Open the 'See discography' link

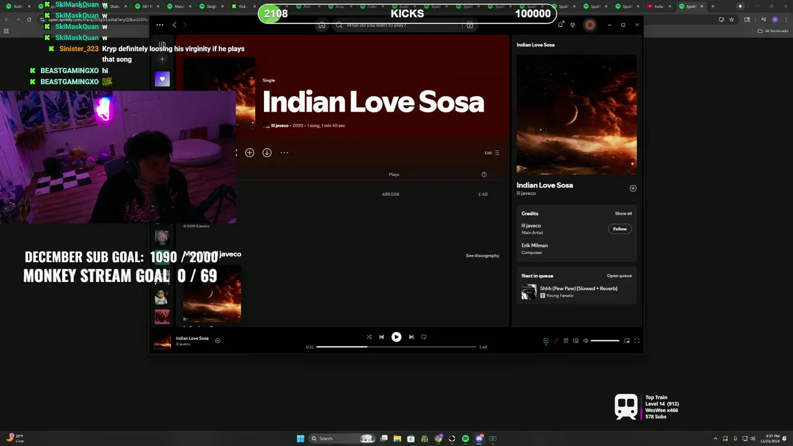pos(483,255)
